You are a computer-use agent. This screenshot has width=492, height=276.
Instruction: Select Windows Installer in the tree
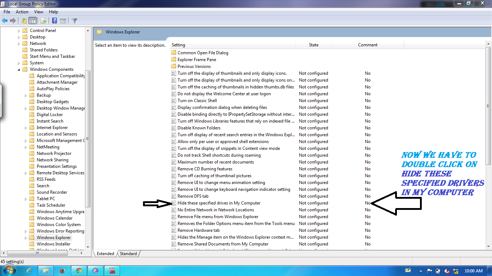(53, 244)
